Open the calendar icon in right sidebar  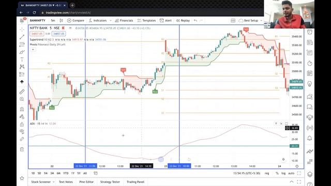[x=310, y=73]
